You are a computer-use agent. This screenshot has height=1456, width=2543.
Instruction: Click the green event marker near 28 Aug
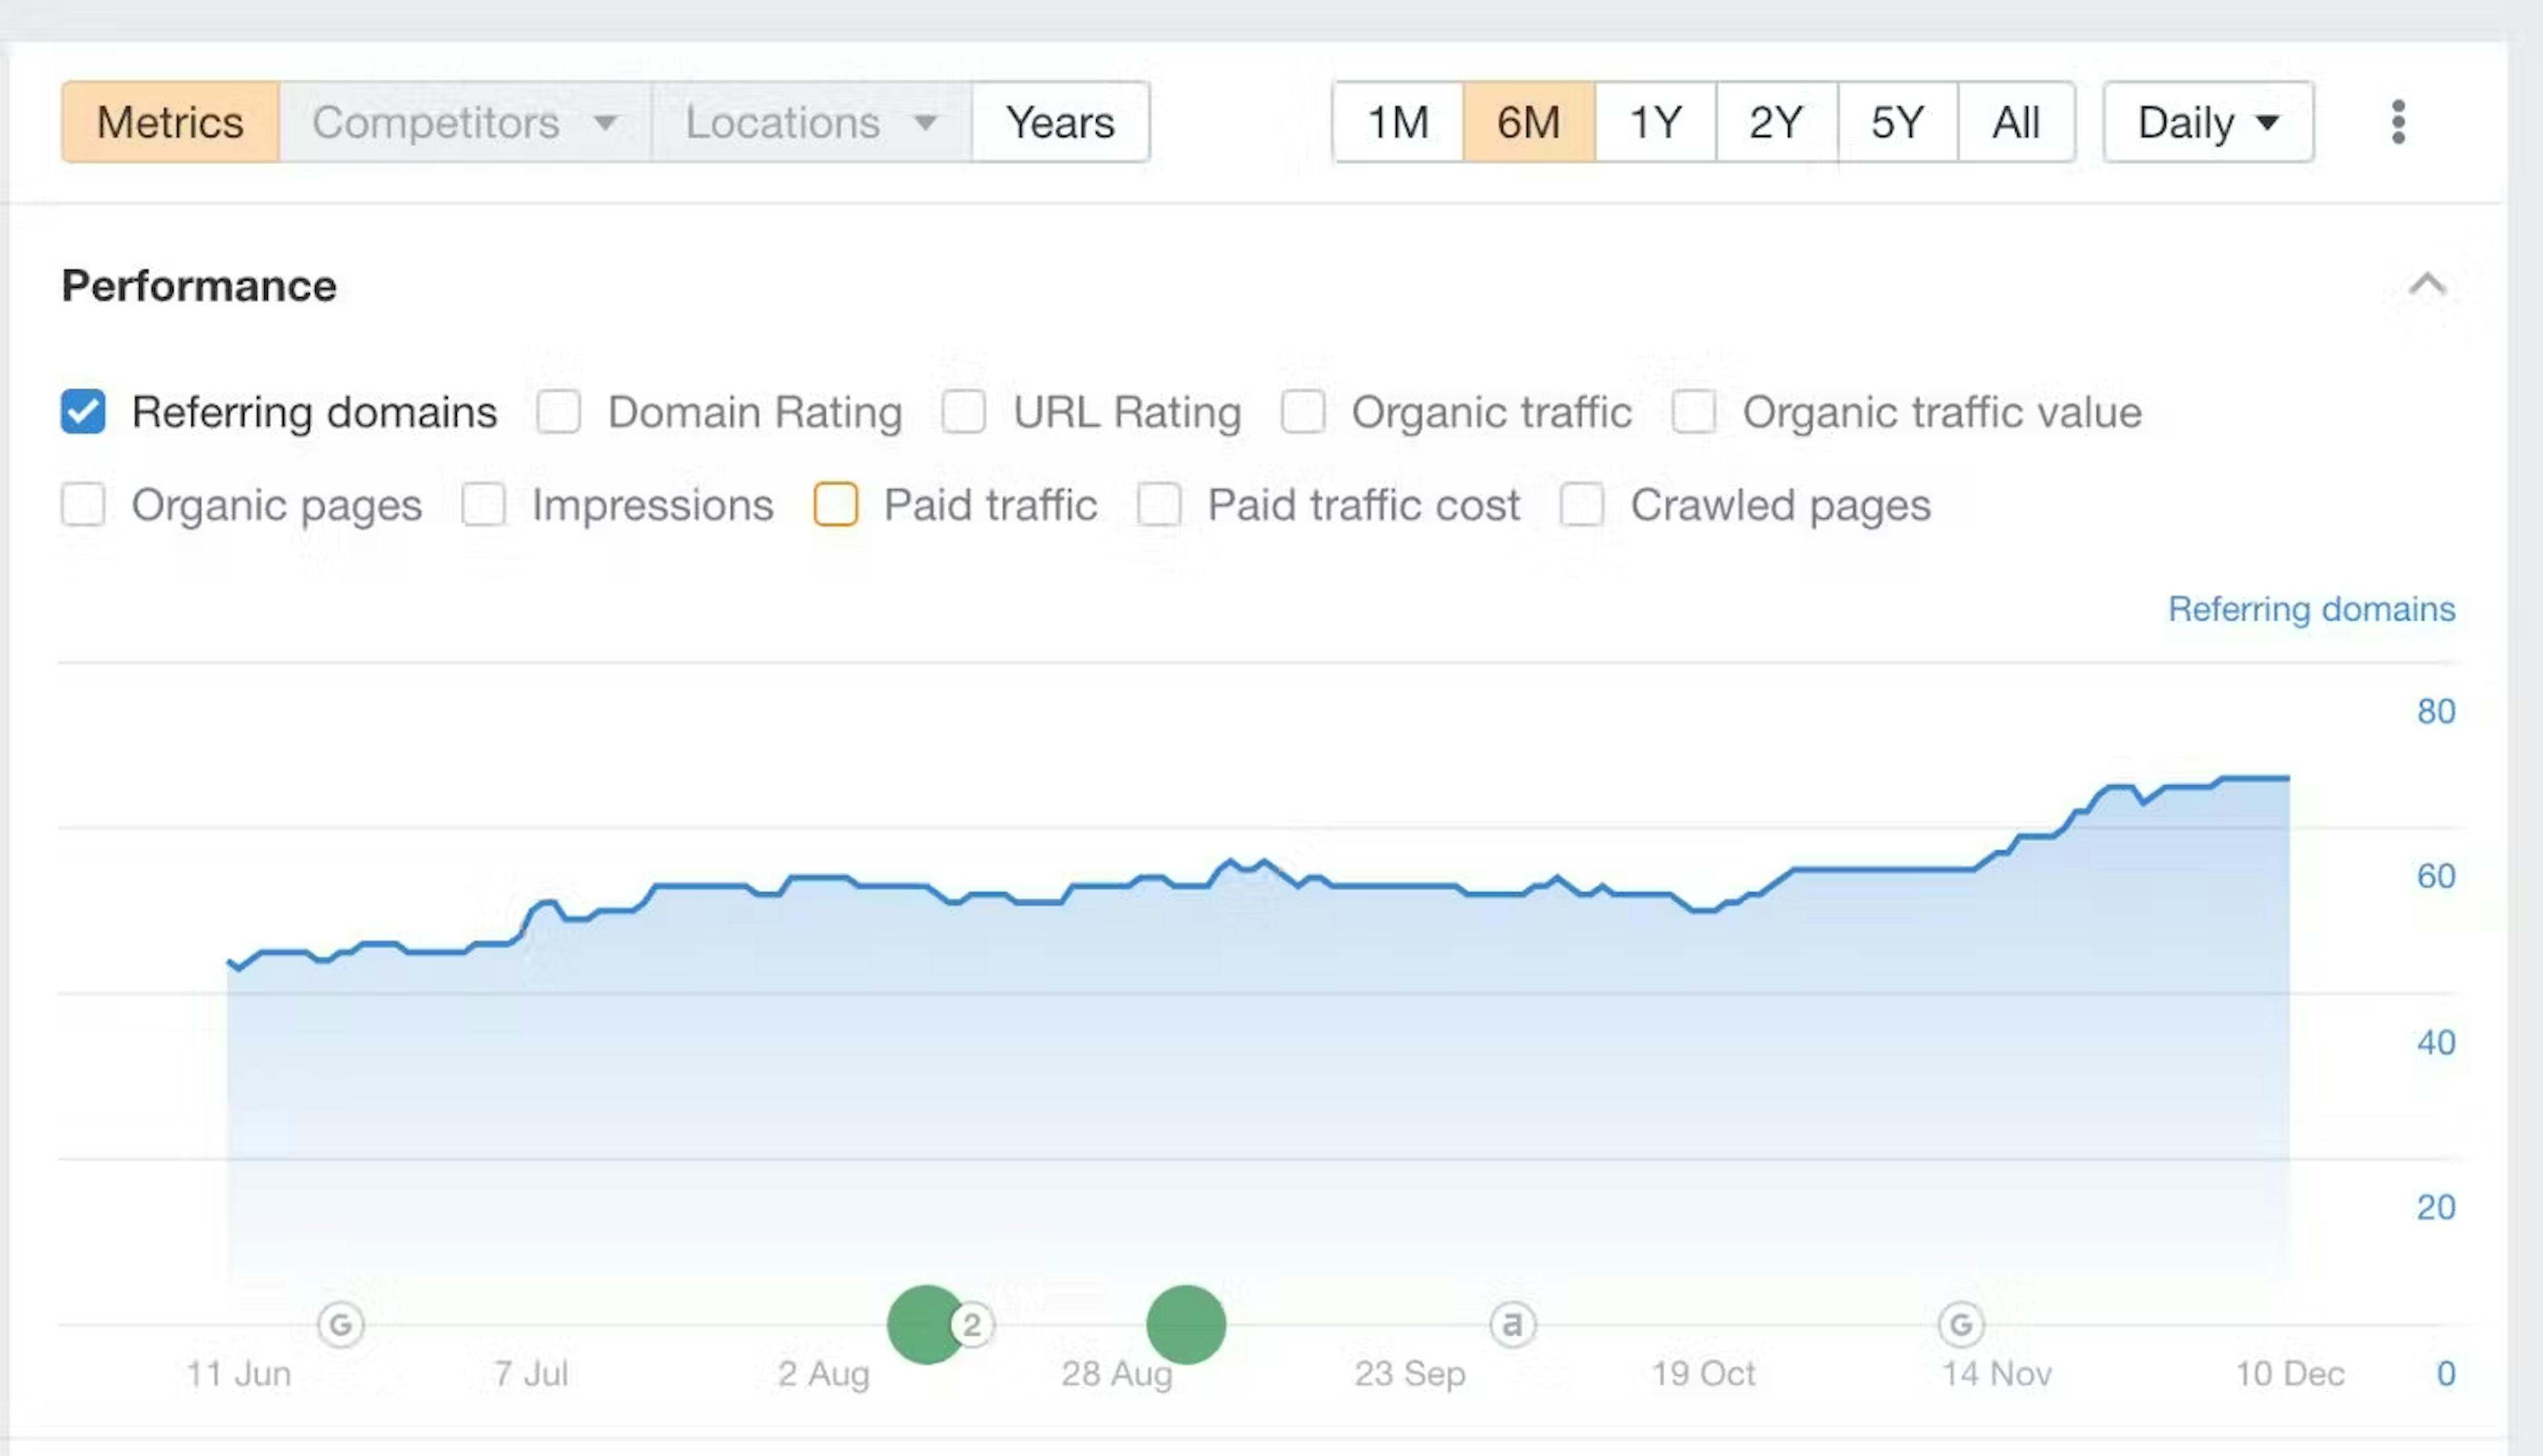pos(1185,1325)
